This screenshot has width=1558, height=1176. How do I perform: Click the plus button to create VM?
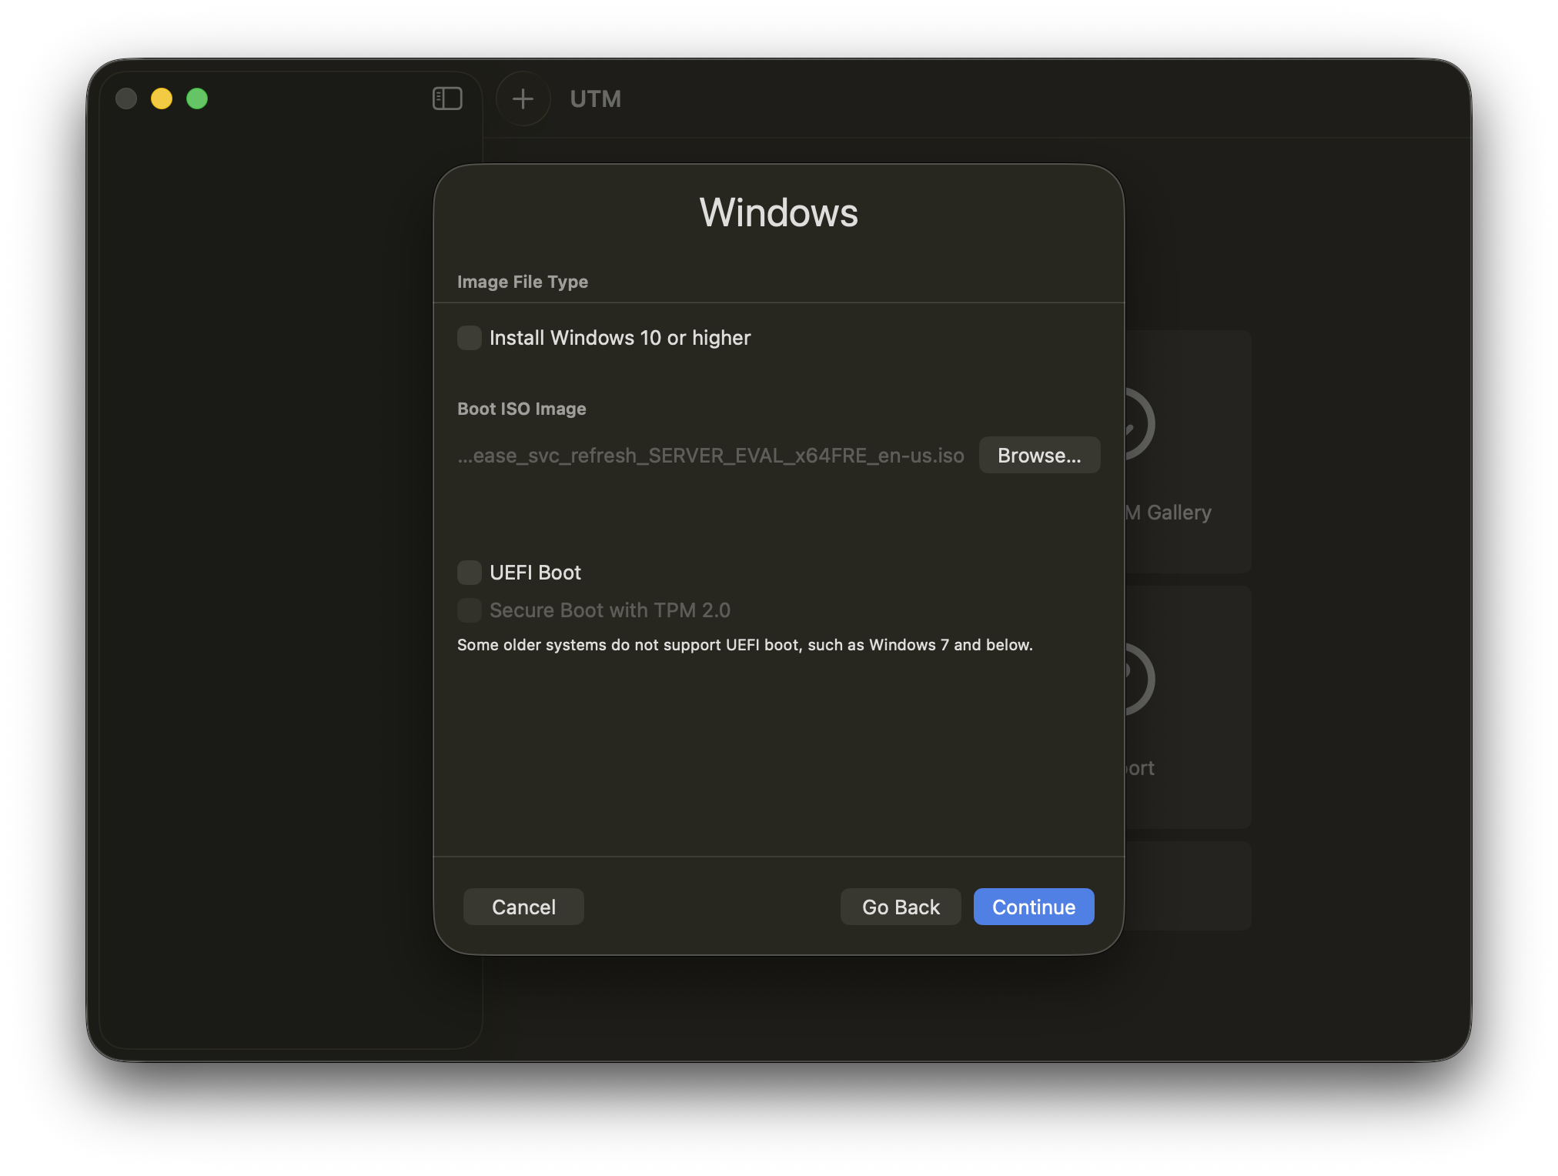(523, 99)
